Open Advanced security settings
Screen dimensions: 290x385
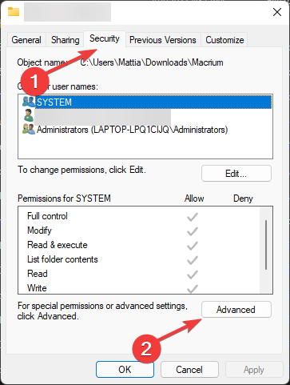[236, 310]
